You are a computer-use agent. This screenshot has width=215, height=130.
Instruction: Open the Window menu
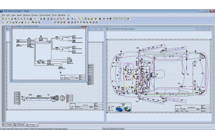[62, 15]
